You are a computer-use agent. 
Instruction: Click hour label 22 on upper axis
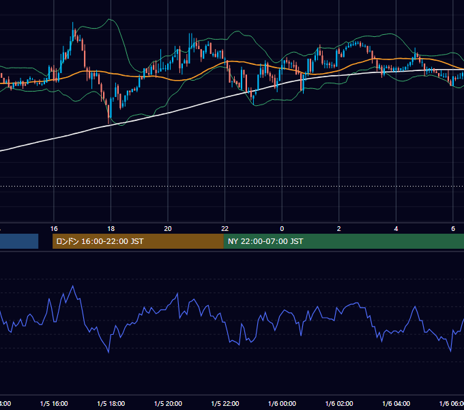click(x=225, y=229)
